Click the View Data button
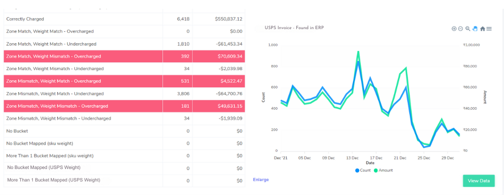Image resolution: width=504 pixels, height=195 pixels. tap(478, 181)
